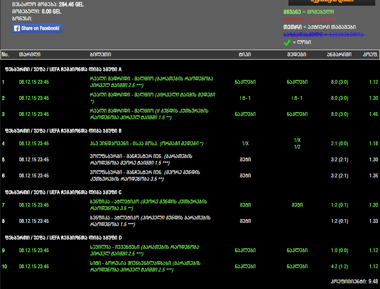Open bet number 10 with 4:2 score
The height and width of the screenshot is (289, 380).
tap(339, 266)
